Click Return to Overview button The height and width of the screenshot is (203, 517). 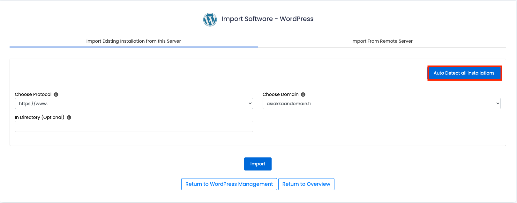coord(306,184)
